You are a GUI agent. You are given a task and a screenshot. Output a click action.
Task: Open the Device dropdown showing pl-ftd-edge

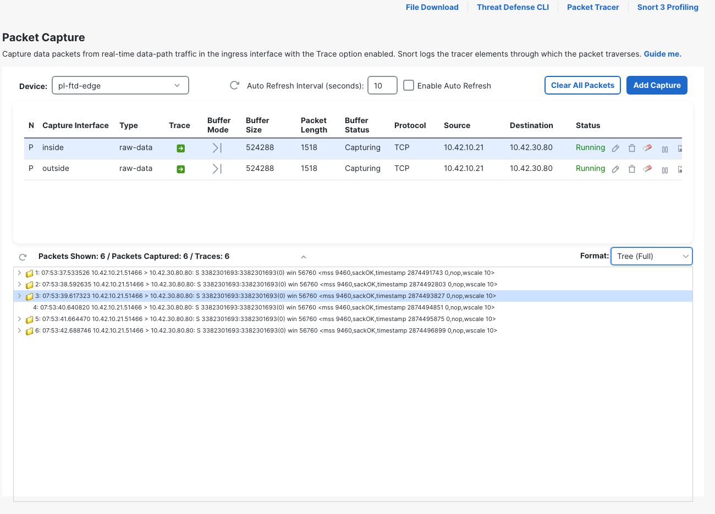pos(120,85)
